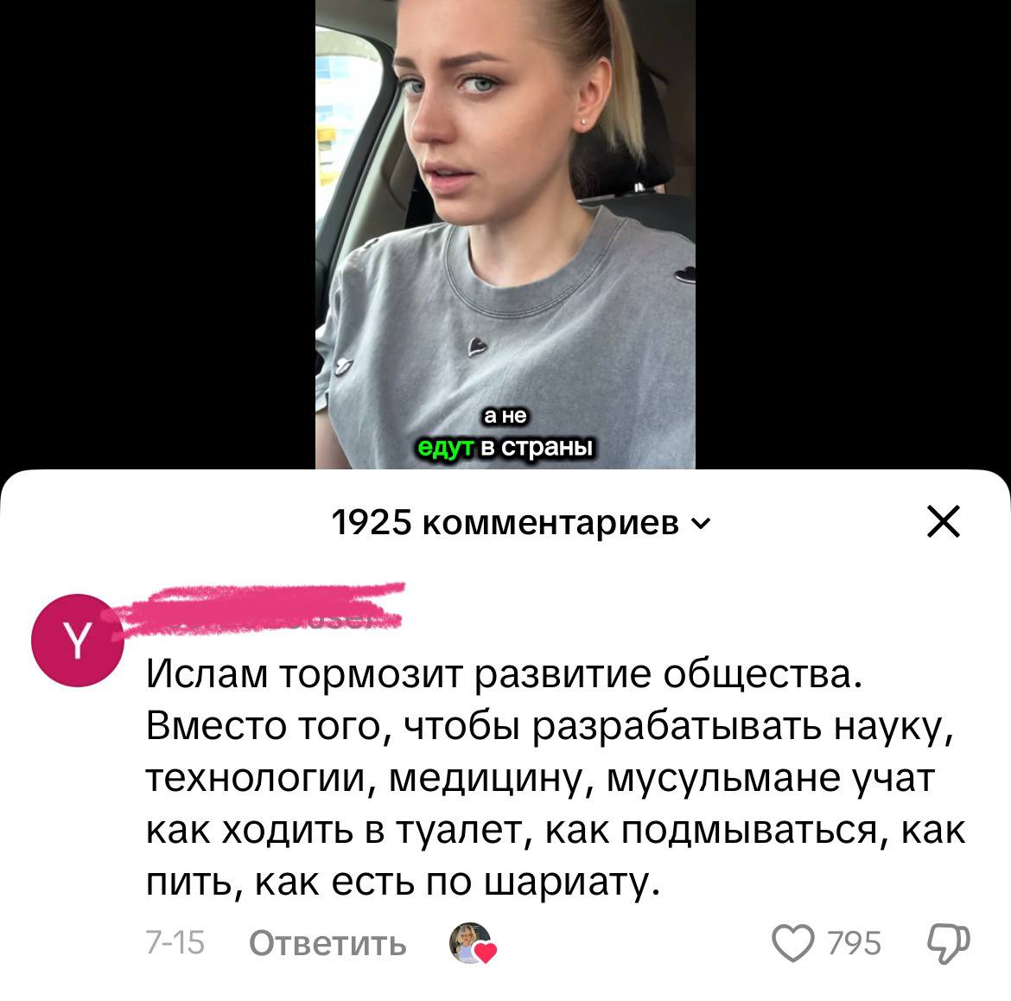Select the 7-15 comment date
The height and width of the screenshot is (1001, 1011).
pyautogui.click(x=175, y=943)
